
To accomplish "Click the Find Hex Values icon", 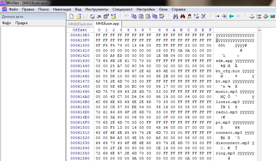I will pyautogui.click(x=189, y=16).
